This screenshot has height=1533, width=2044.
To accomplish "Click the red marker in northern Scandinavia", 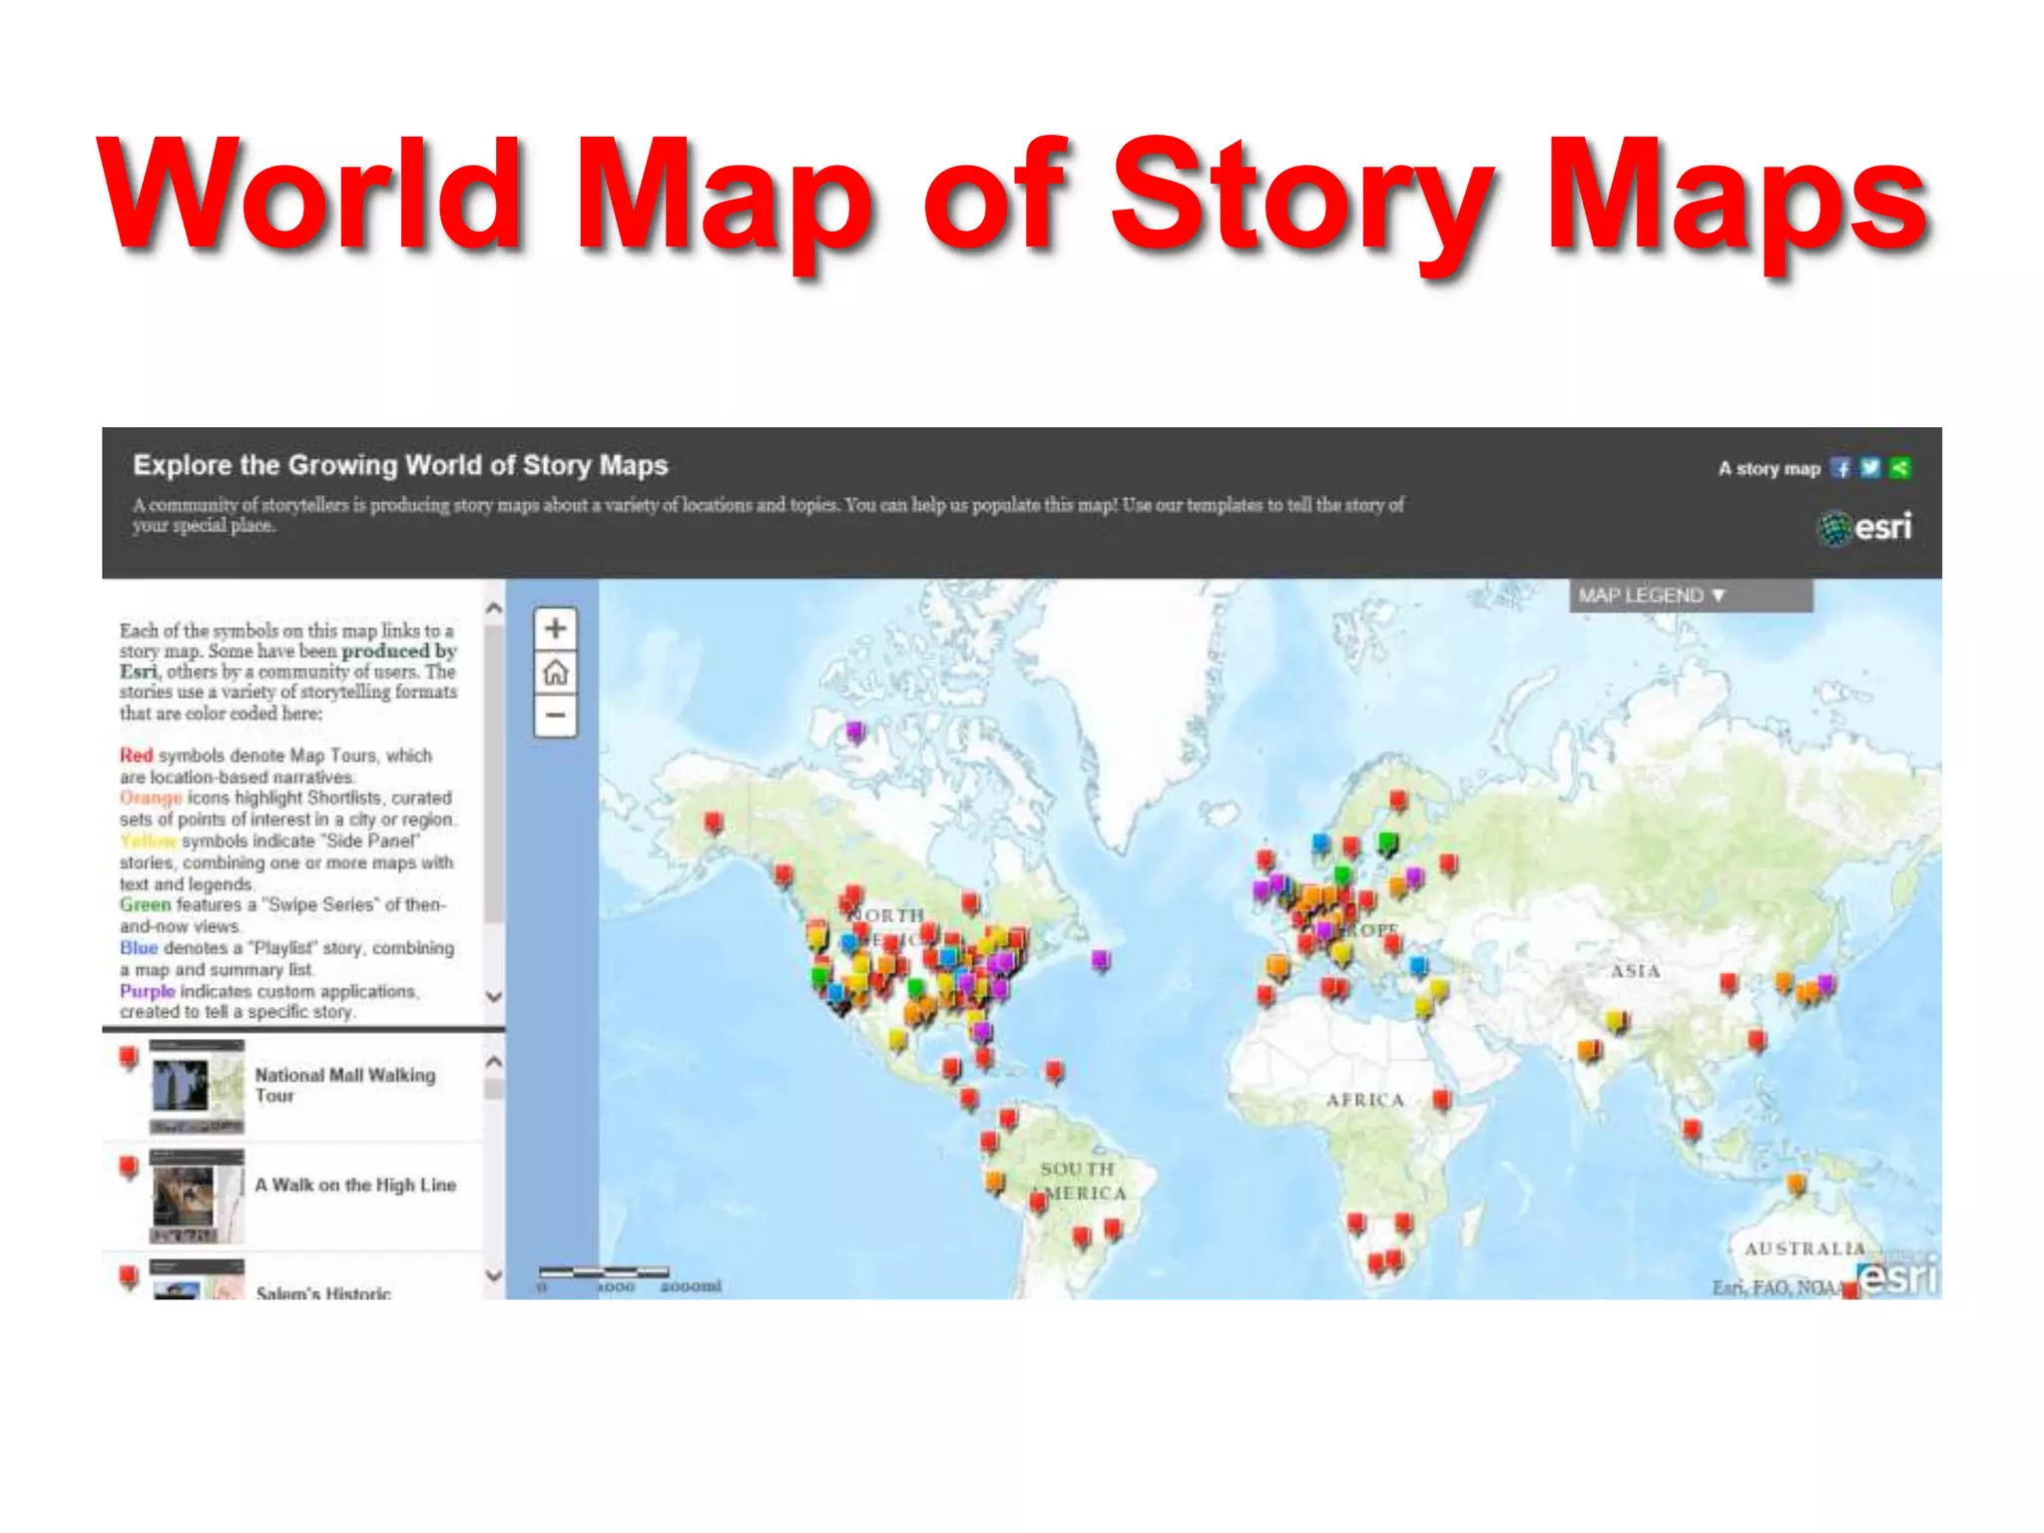I will tap(1398, 800).
